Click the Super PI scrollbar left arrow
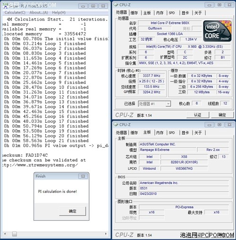The image size is (236, 240). pyautogui.click(x=5, y=234)
